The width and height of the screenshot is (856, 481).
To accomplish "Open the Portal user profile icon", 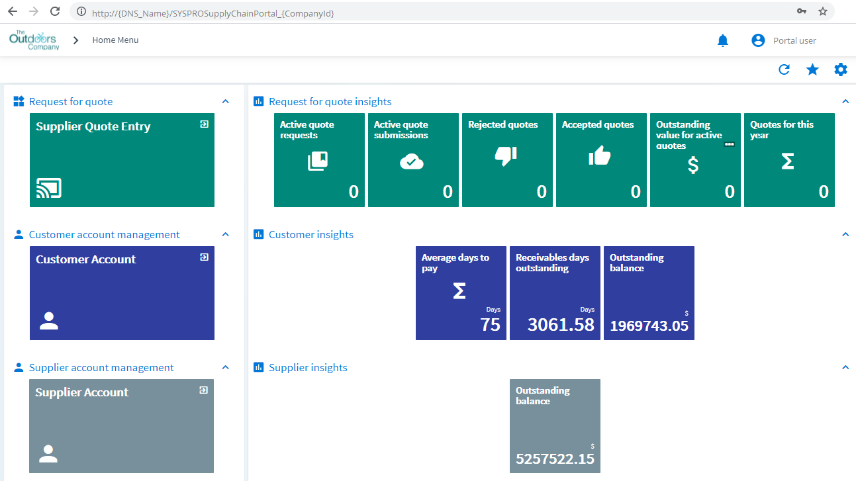I will pos(758,40).
